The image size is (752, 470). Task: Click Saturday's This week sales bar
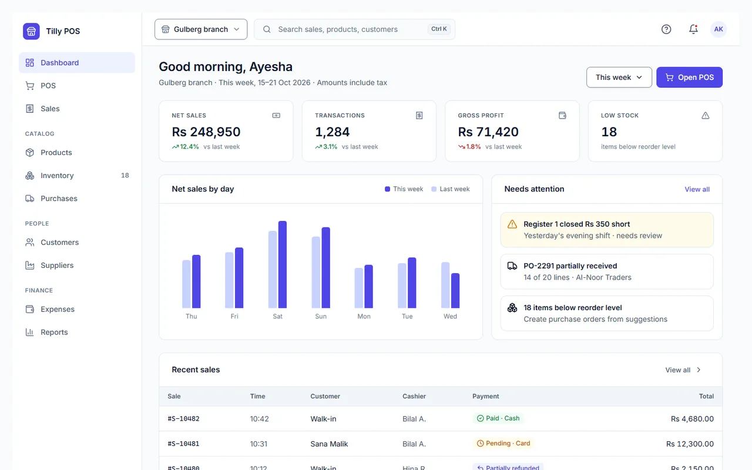(283, 264)
